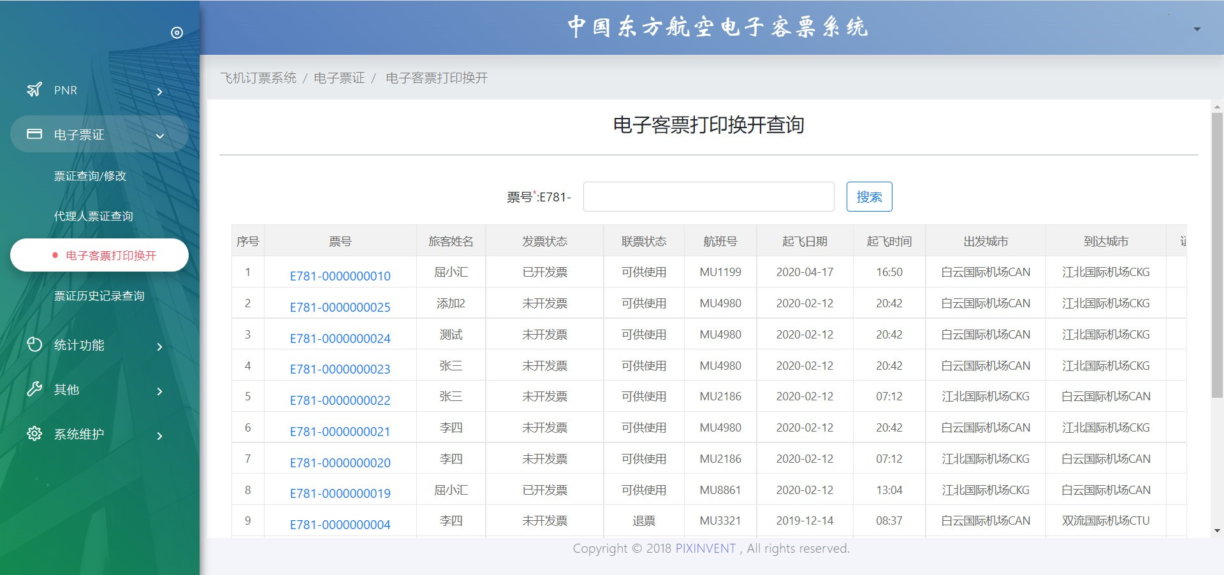Image resolution: width=1224 pixels, height=575 pixels.
Task: Open ticket link E781-0000000020
Action: [340, 463]
